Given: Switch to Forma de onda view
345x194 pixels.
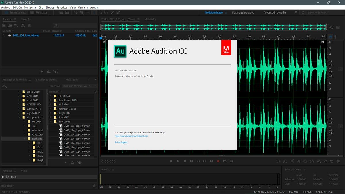Looking at the screenshot, I should click(x=16, y=13).
